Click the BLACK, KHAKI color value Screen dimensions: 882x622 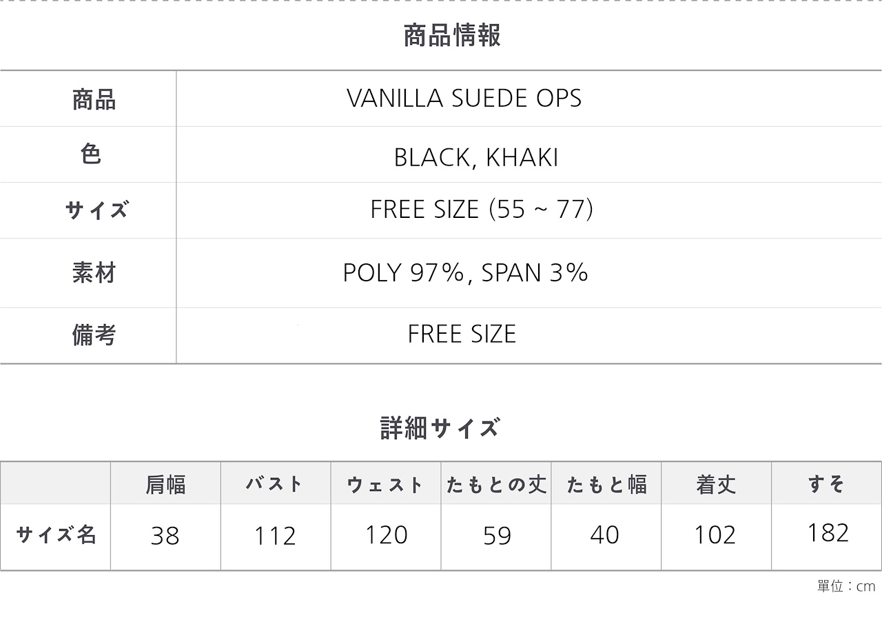point(475,158)
